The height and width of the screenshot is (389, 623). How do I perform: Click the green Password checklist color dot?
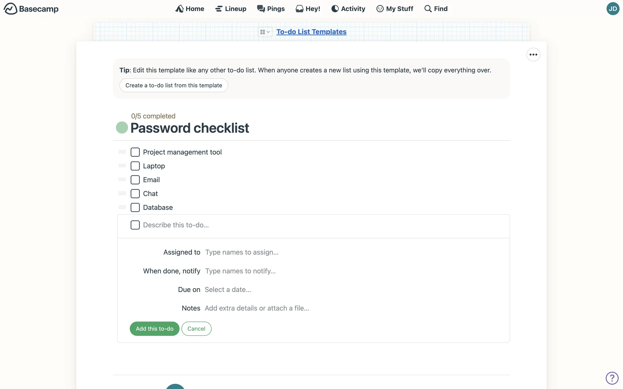[x=122, y=127]
